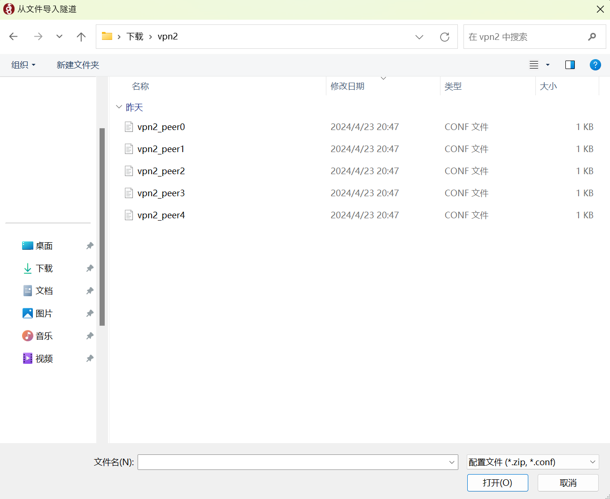Screen dimensions: 610x499
Task: Select file vpn2_peer2
Action: point(161,171)
